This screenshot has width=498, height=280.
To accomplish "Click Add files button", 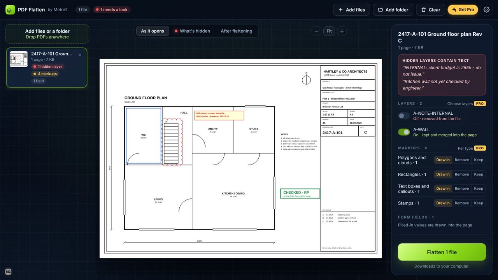I will tap(352, 10).
